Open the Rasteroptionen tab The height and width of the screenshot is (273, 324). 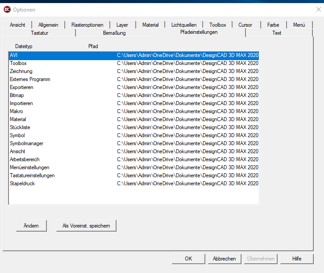pos(87,25)
